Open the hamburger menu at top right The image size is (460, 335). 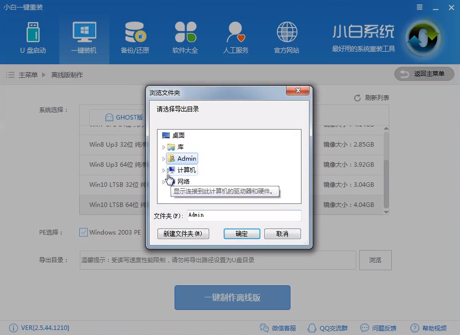pyautogui.click(x=420, y=8)
